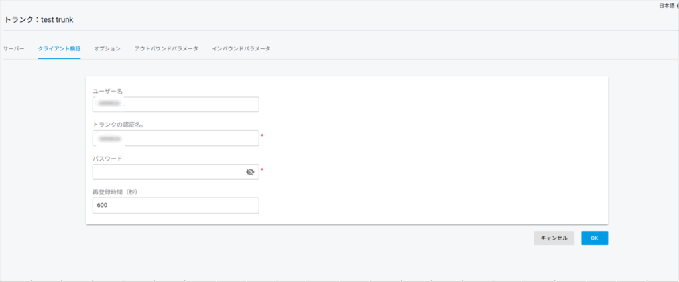Go to the アウトバウンドパラメータ tab
Screen dimensions: 679x282
pos(166,49)
